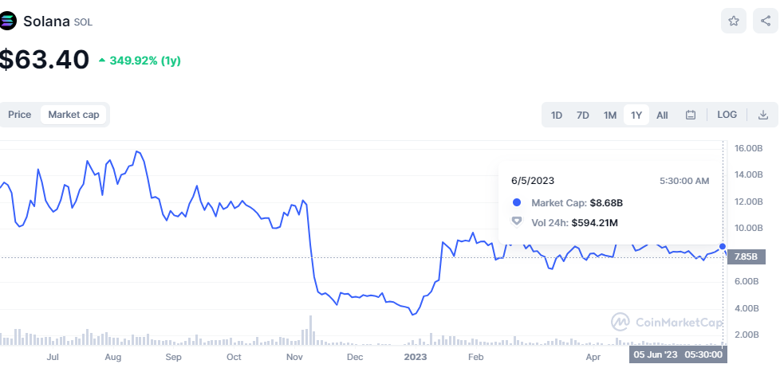
Task: Add Solana to watchlist with star icon
Action: [x=734, y=21]
